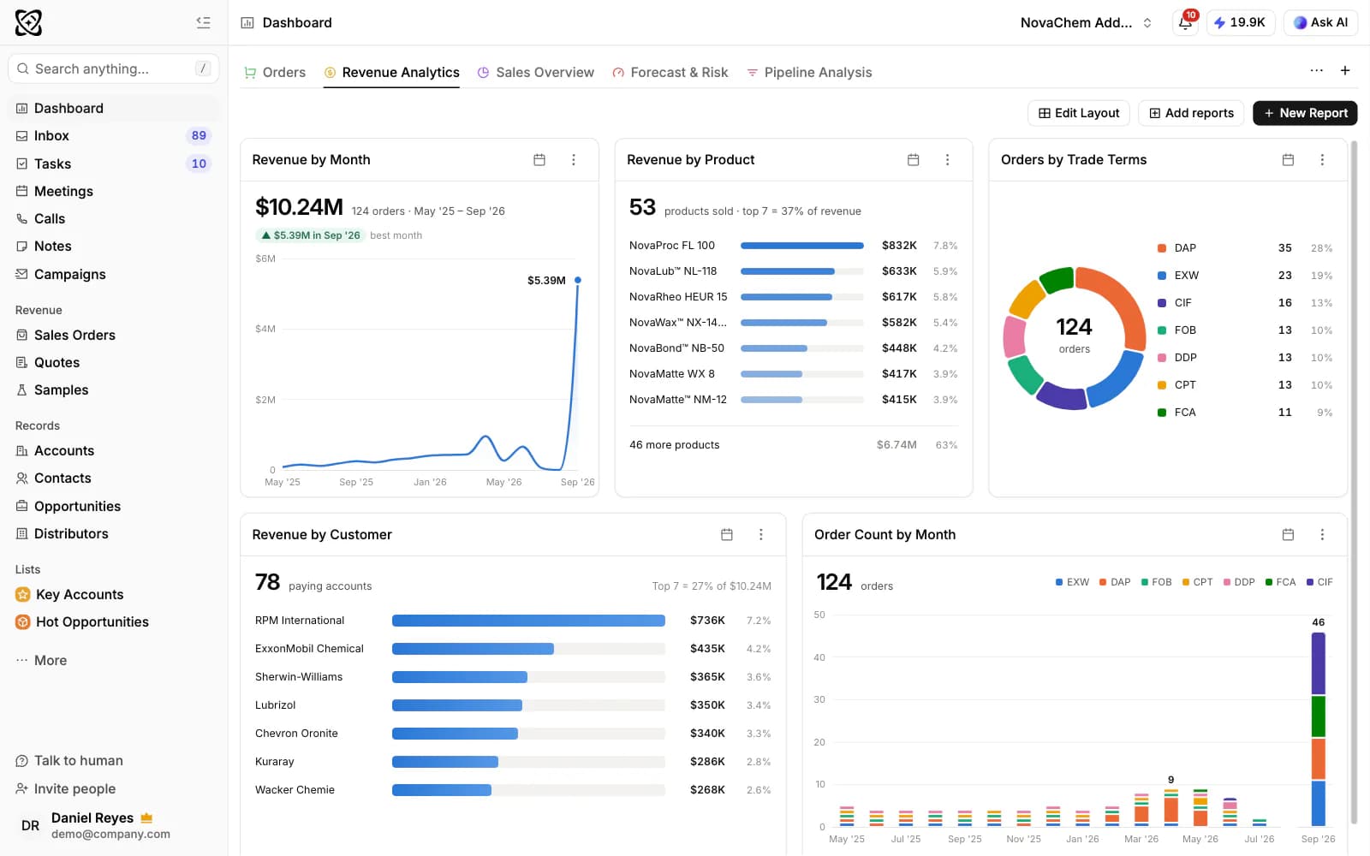Open tab bar more options ellipsis

tap(1317, 70)
